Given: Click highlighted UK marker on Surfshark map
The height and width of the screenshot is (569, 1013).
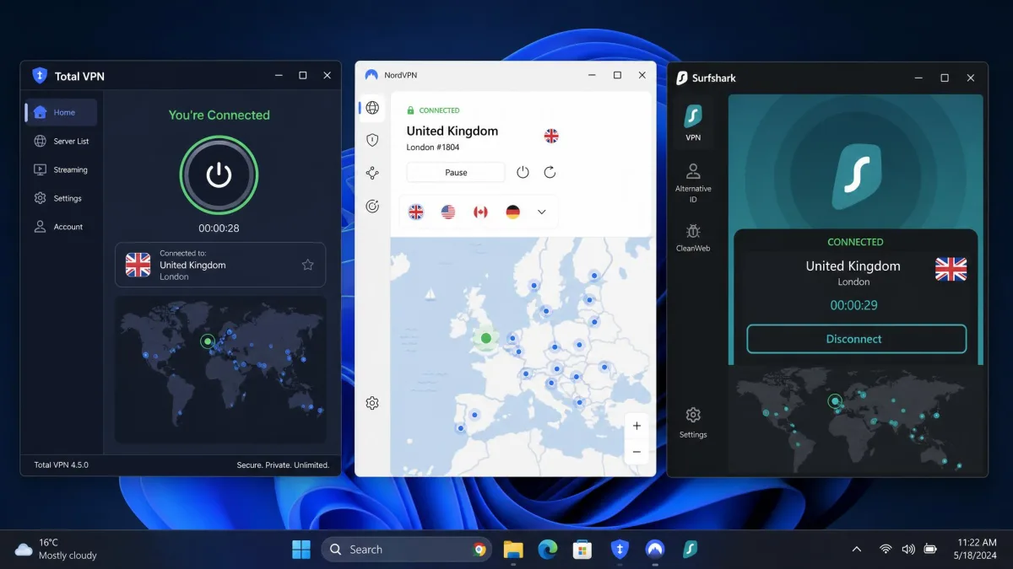Looking at the screenshot, I should pyautogui.click(x=835, y=401).
